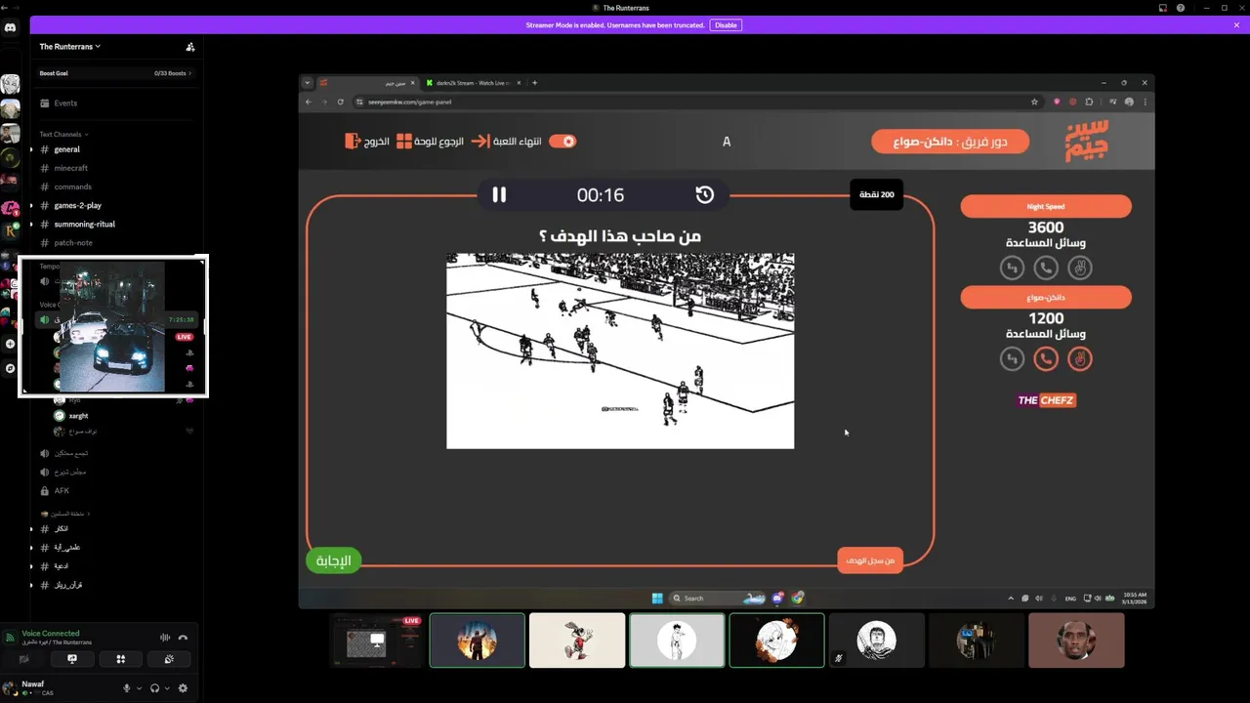This screenshot has width=1250, height=703.
Task: Disable Streamer Mode via Disable button
Action: (726, 25)
